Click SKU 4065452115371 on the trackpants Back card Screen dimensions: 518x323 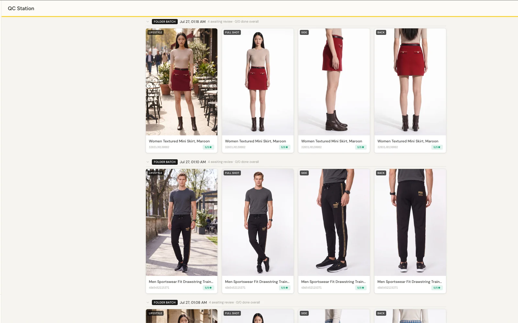(x=388, y=288)
